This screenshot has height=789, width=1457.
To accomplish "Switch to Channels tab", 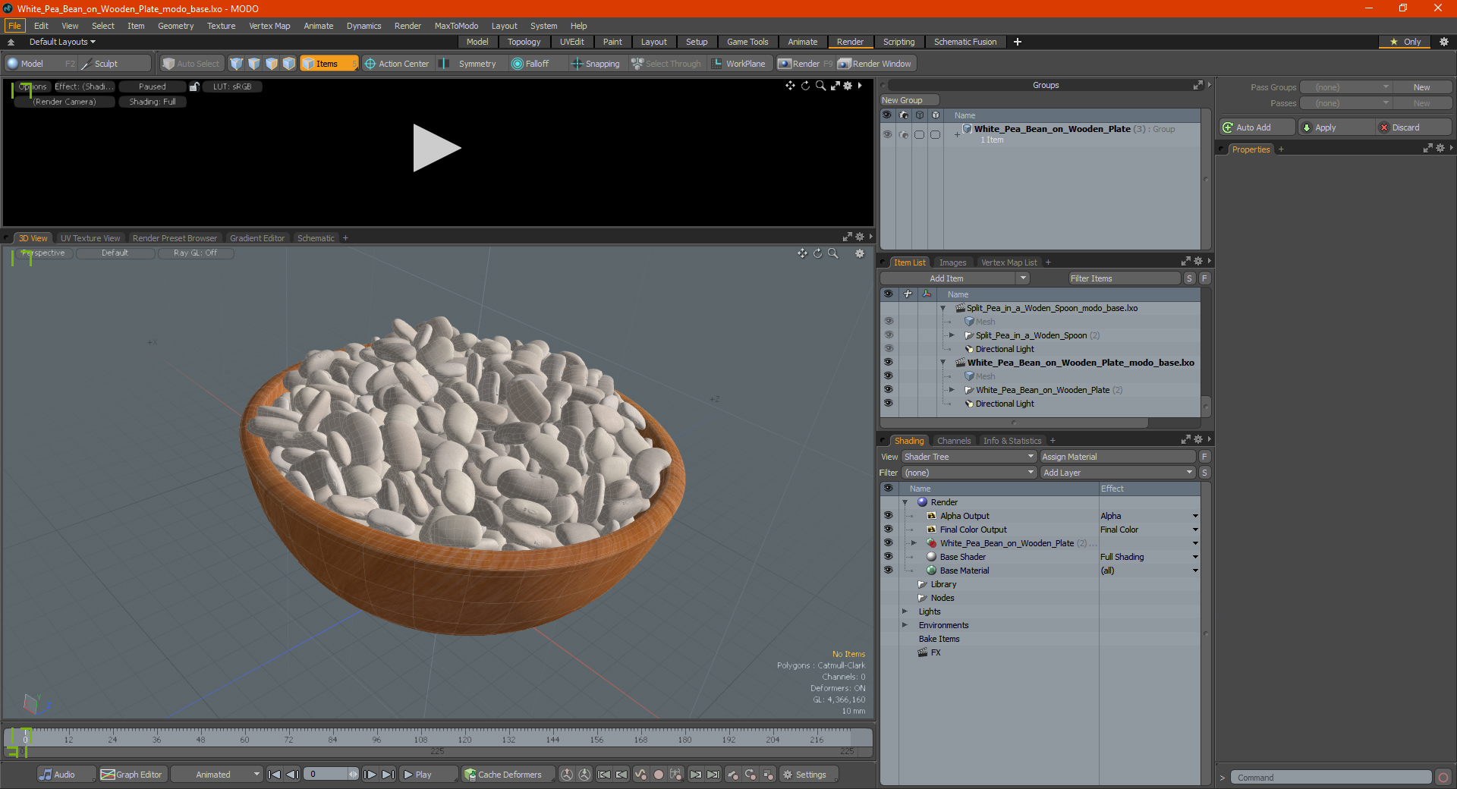I will 953,441.
